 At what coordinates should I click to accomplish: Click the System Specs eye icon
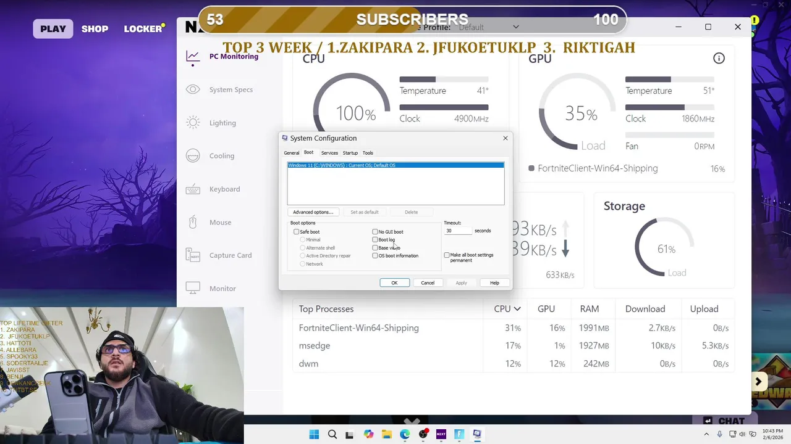click(193, 89)
